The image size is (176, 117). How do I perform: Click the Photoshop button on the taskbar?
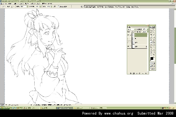coord(65,108)
